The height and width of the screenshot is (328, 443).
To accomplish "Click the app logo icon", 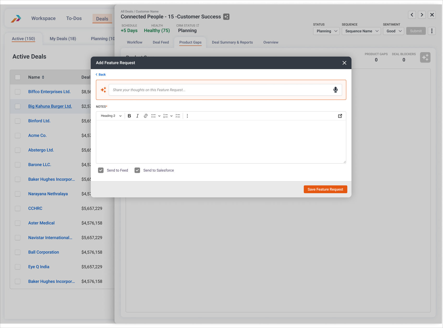I will tap(16, 19).
